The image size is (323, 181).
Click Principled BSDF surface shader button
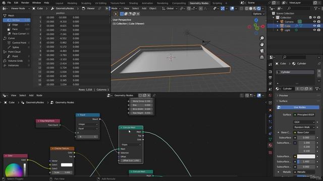pyautogui.click(x=304, y=115)
